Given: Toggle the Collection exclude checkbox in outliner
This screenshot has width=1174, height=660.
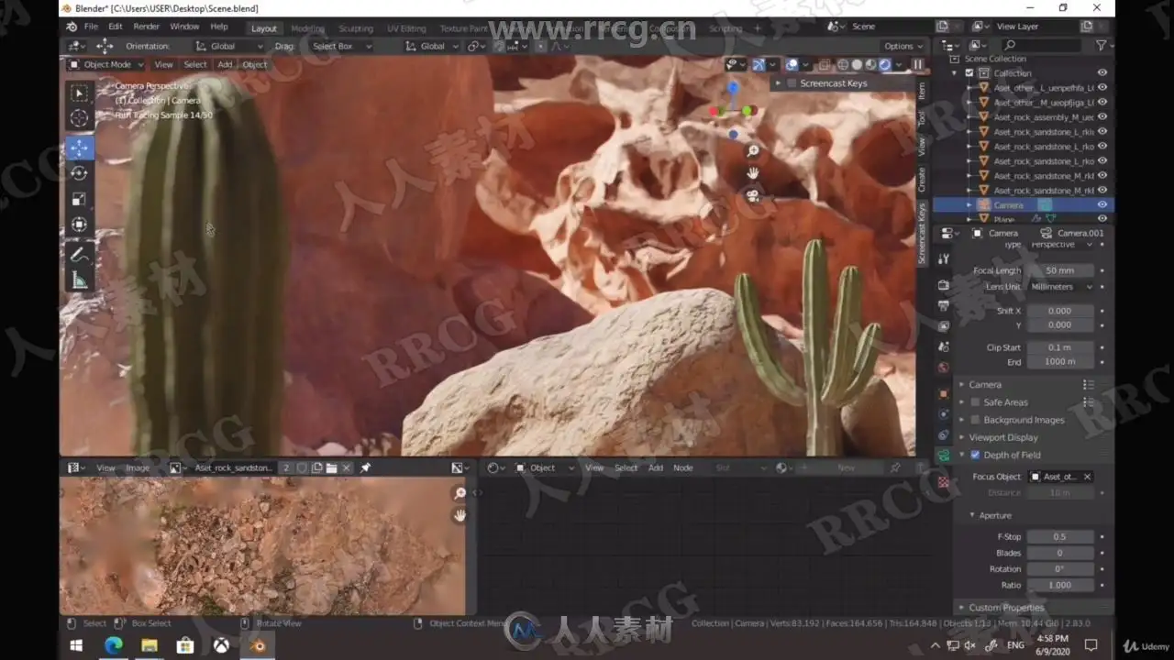Looking at the screenshot, I should coord(969,73).
